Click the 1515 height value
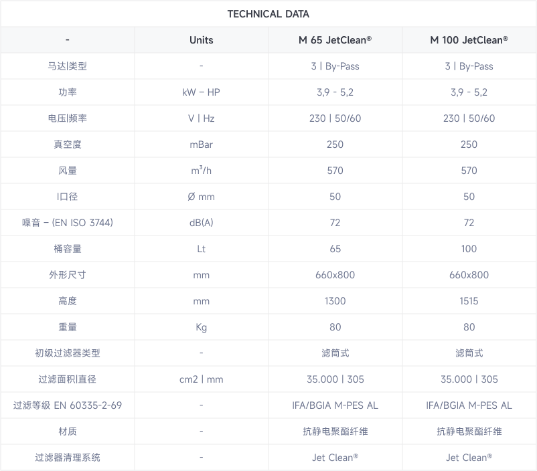 point(469,301)
